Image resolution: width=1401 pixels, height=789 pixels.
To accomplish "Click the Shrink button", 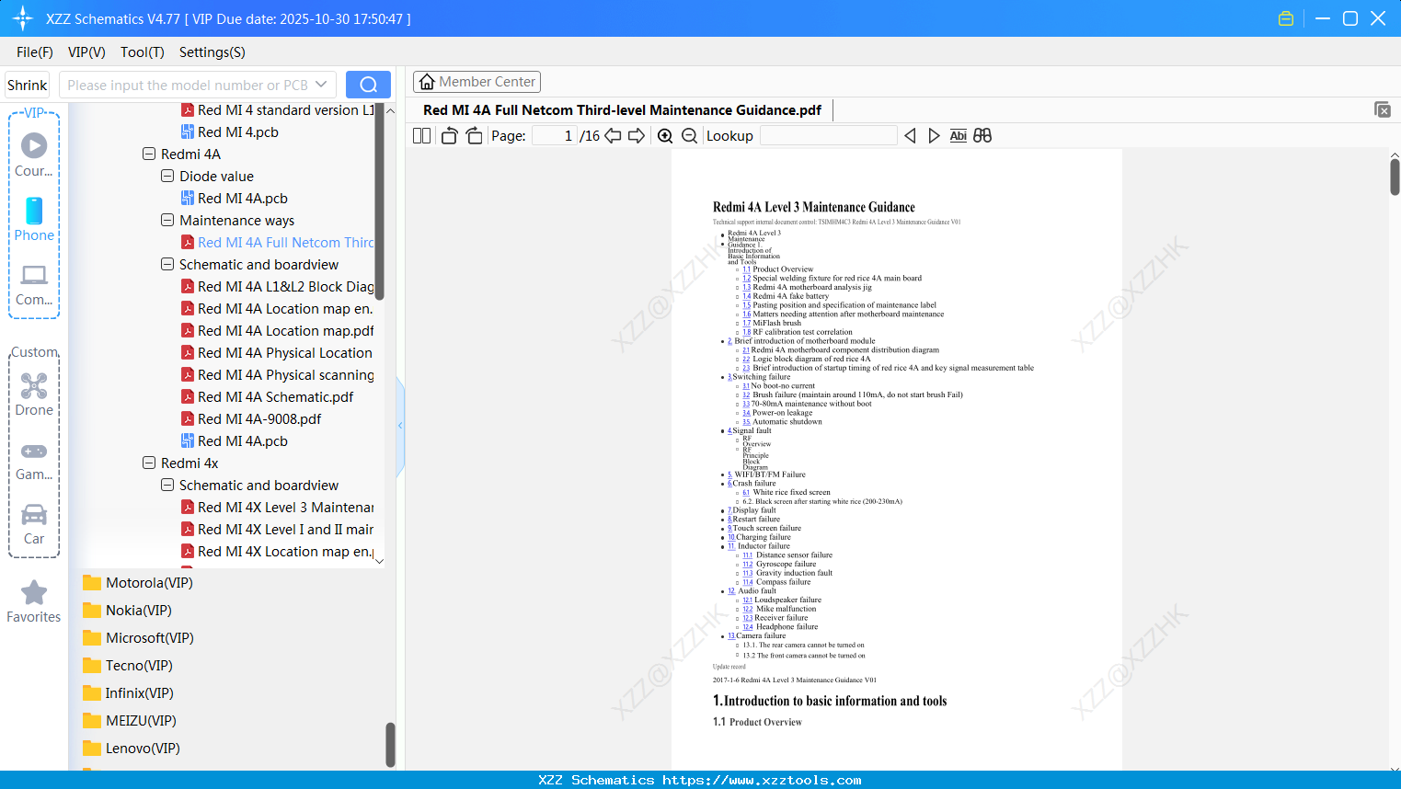I will point(27,85).
